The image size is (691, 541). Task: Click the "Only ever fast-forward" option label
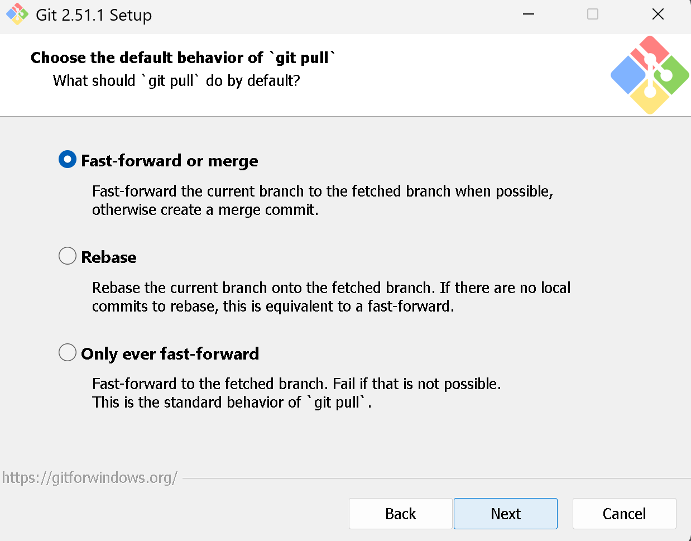[170, 354]
